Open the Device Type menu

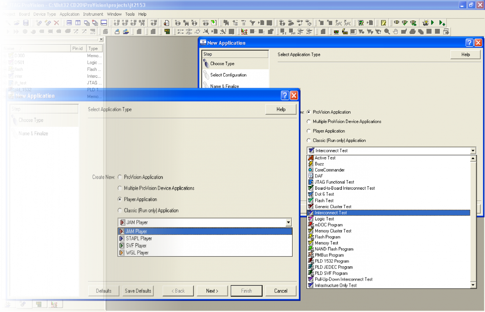pyautogui.click(x=45, y=14)
